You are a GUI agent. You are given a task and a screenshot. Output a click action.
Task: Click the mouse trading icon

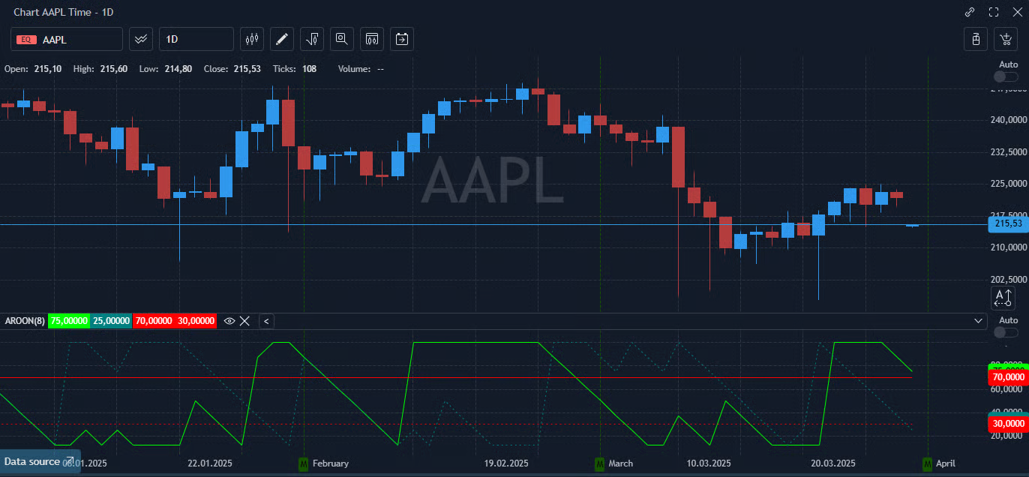976,39
